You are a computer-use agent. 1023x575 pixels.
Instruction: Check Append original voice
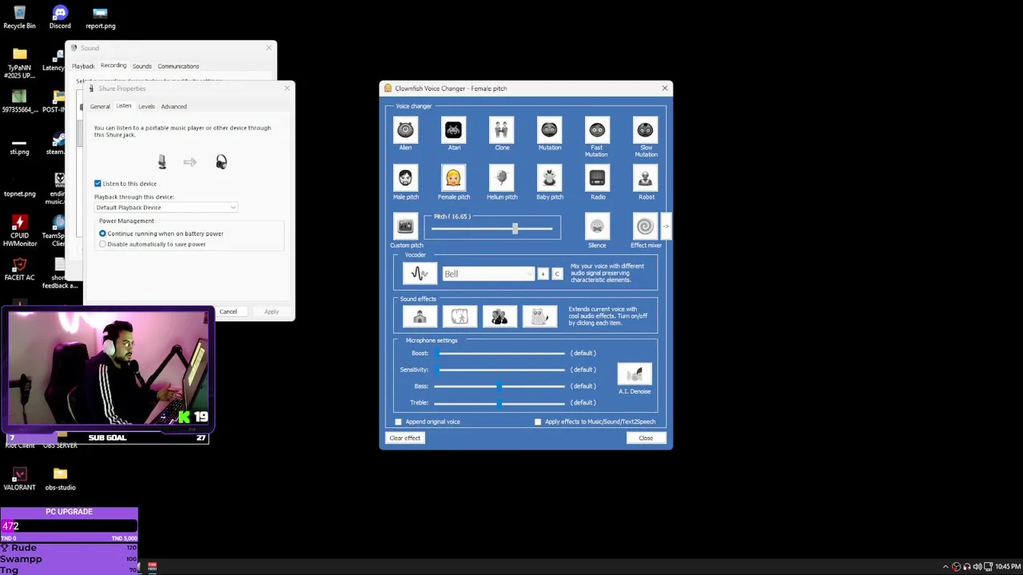(399, 422)
